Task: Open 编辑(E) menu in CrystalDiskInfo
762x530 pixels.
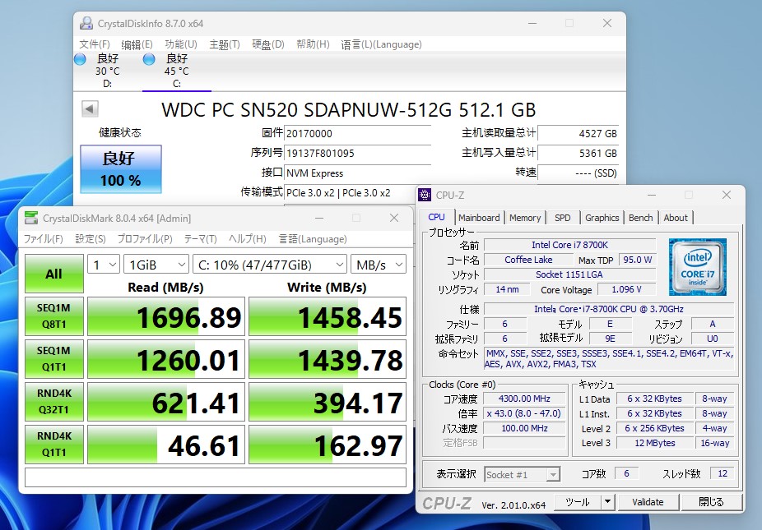Action: [x=137, y=44]
